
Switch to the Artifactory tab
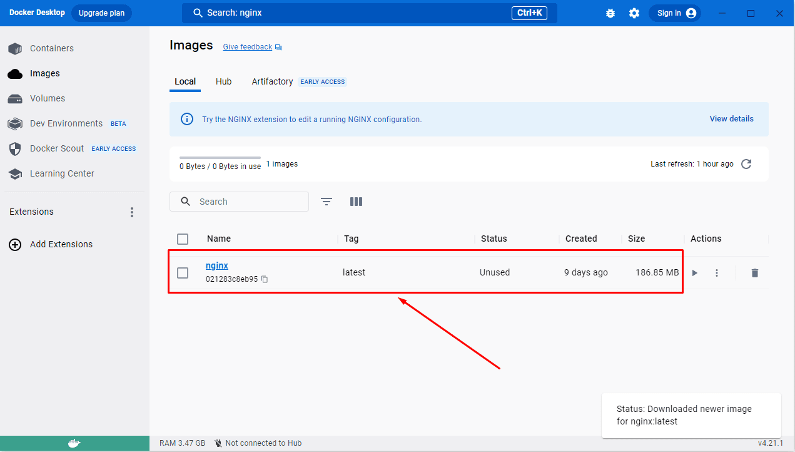pos(272,81)
